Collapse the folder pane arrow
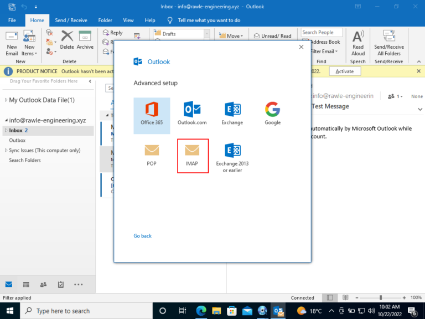The height and width of the screenshot is (319, 425). [x=90, y=81]
